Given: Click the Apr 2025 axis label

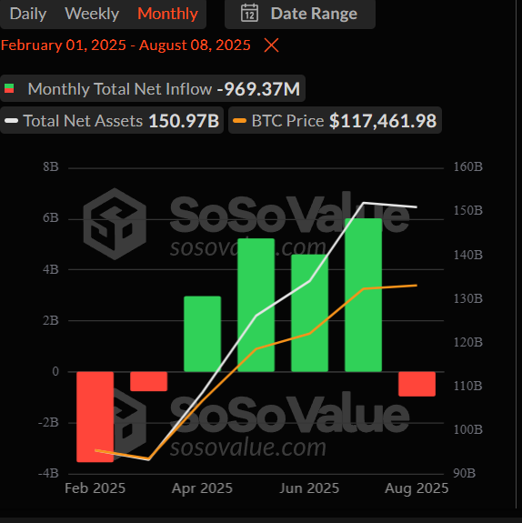Looking at the screenshot, I should click(202, 488).
